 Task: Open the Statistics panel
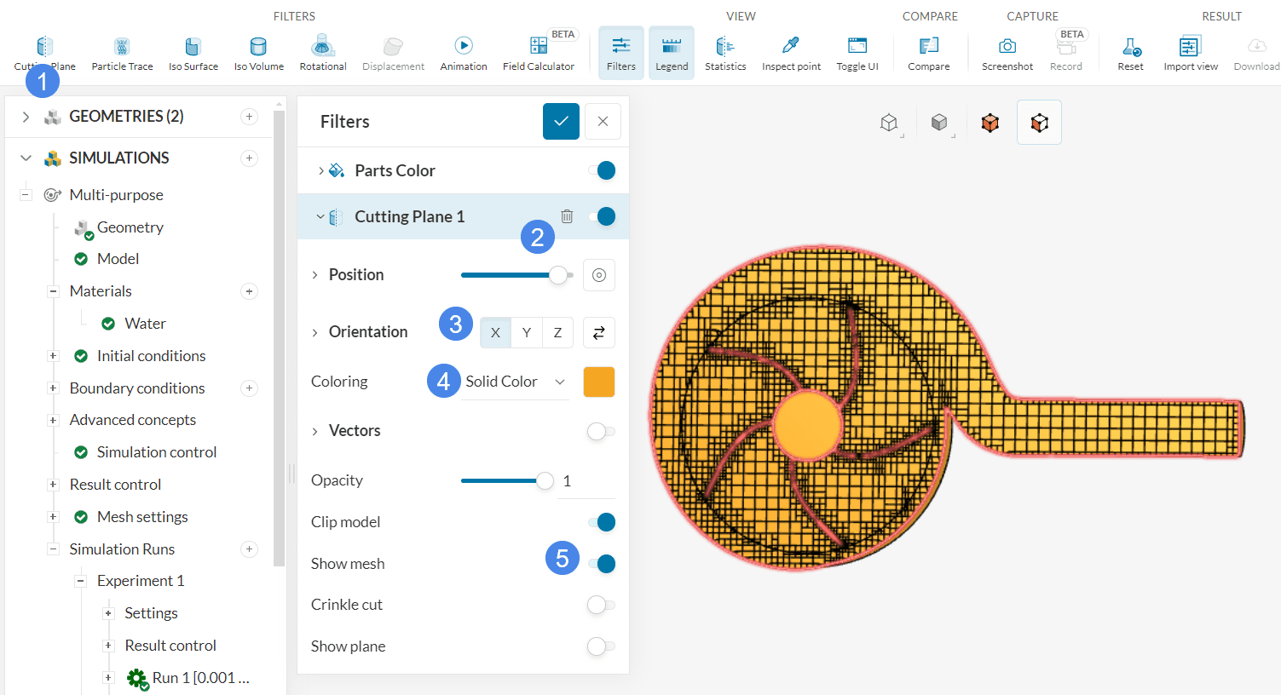click(724, 53)
